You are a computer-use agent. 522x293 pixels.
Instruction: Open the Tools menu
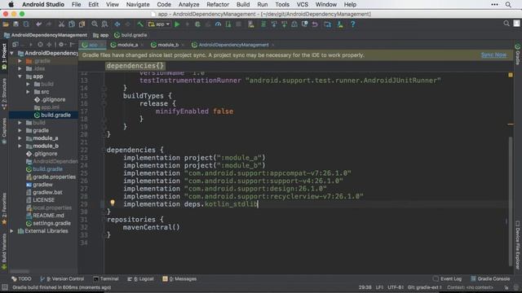pos(282,5)
